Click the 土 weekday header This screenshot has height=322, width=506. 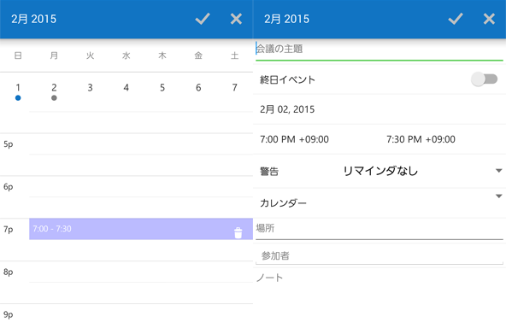(x=234, y=56)
